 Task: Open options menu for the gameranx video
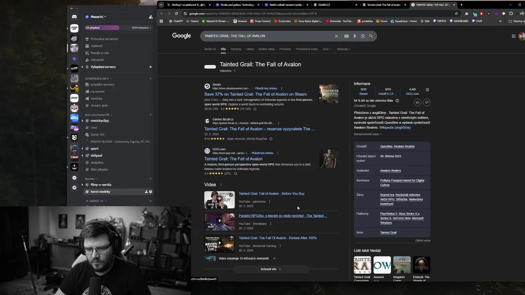269,202
